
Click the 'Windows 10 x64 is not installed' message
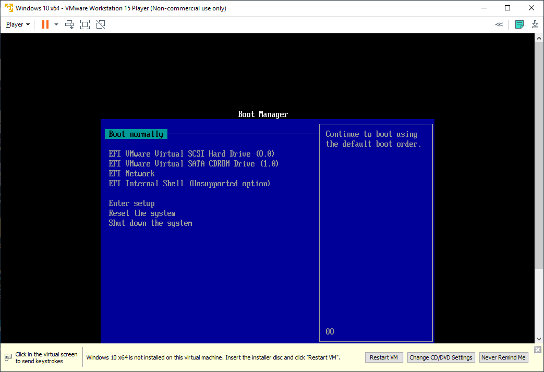click(x=213, y=357)
